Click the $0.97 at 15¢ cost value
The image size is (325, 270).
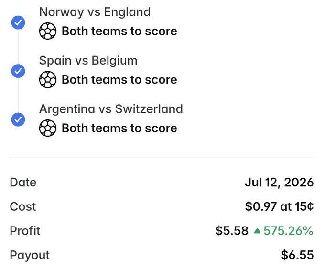[x=279, y=206]
